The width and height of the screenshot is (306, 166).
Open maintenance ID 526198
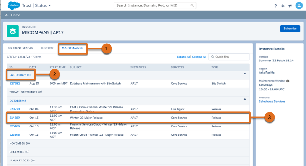click(x=15, y=135)
